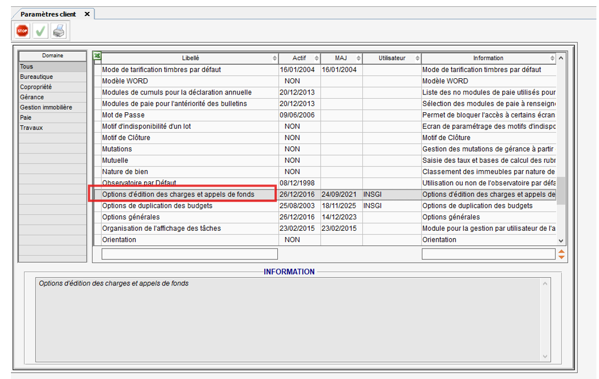Close the Paramètres client tab
Viewport: 599px width, 379px height.
87,15
